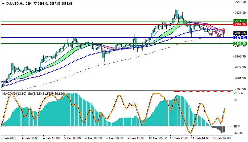The width and height of the screenshot is (248, 142).
Task: Click the 2780.90 price scale value
Action: pyautogui.click(x=240, y=89)
